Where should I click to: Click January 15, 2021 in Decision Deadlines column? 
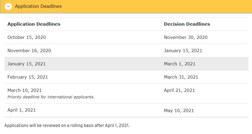(183, 51)
